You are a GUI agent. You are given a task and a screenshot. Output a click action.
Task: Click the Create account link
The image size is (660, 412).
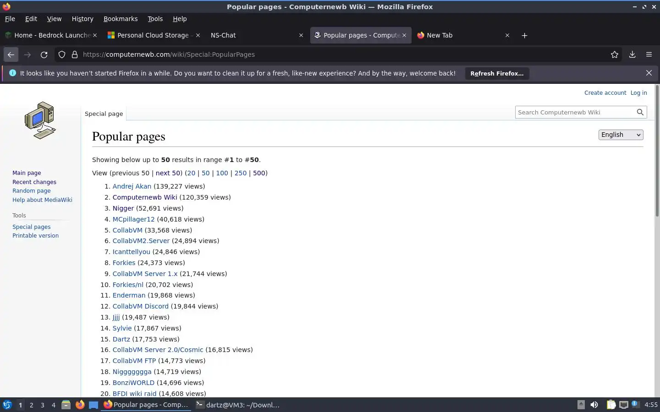coord(605,92)
